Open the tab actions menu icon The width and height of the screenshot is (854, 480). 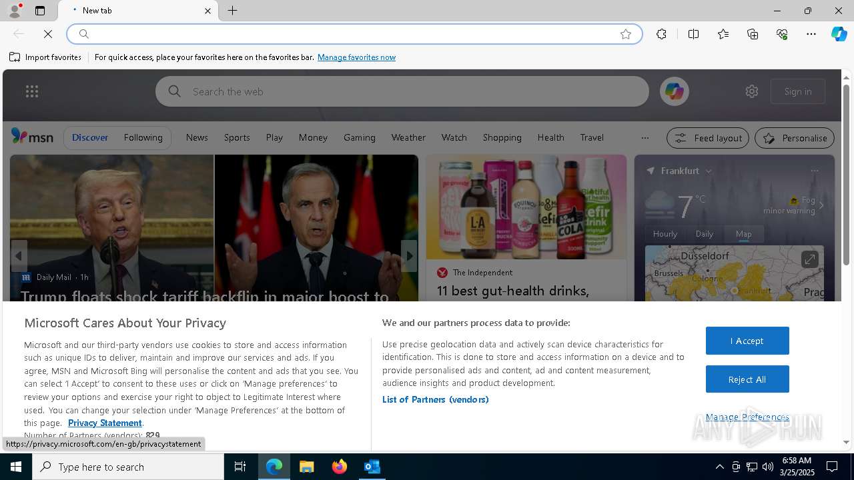40,11
